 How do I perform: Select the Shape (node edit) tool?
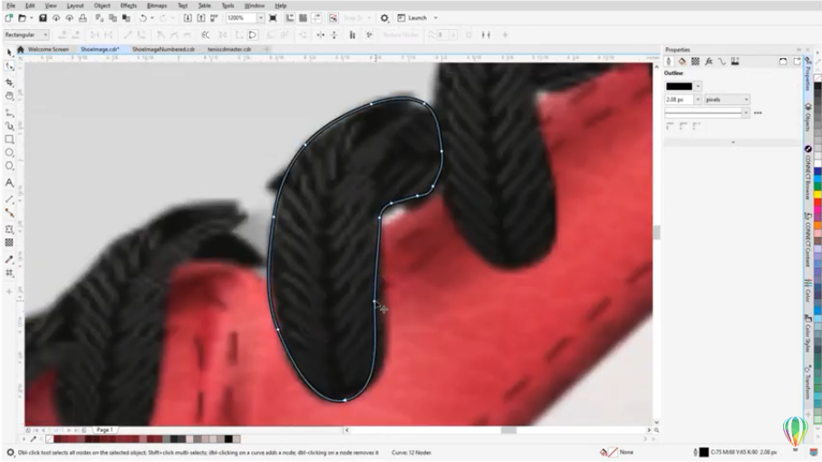pyautogui.click(x=10, y=66)
